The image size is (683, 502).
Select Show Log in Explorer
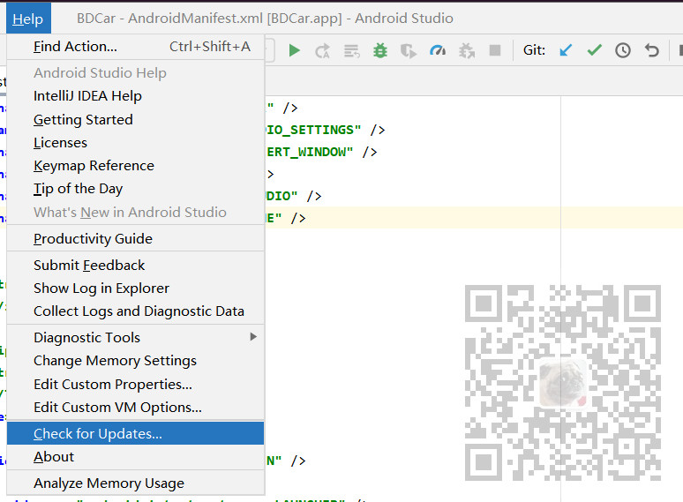[136, 288]
